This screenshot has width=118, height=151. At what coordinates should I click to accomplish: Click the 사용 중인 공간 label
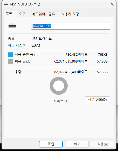[x=26, y=55]
